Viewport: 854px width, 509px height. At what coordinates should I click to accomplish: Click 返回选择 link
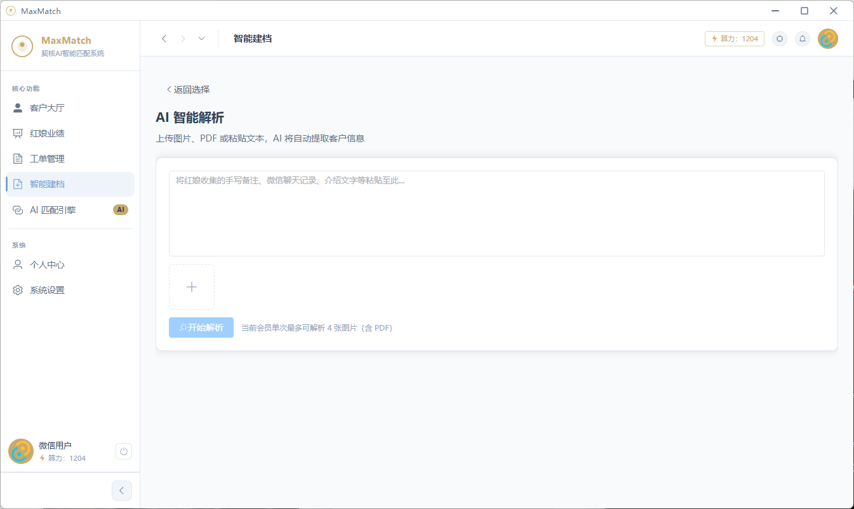pyautogui.click(x=188, y=89)
